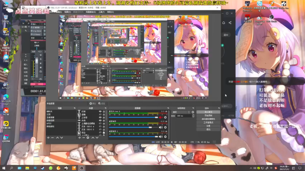Toggle the lock on the 上车卷 source
Screen dimensions: 305x171
tap(104, 117)
